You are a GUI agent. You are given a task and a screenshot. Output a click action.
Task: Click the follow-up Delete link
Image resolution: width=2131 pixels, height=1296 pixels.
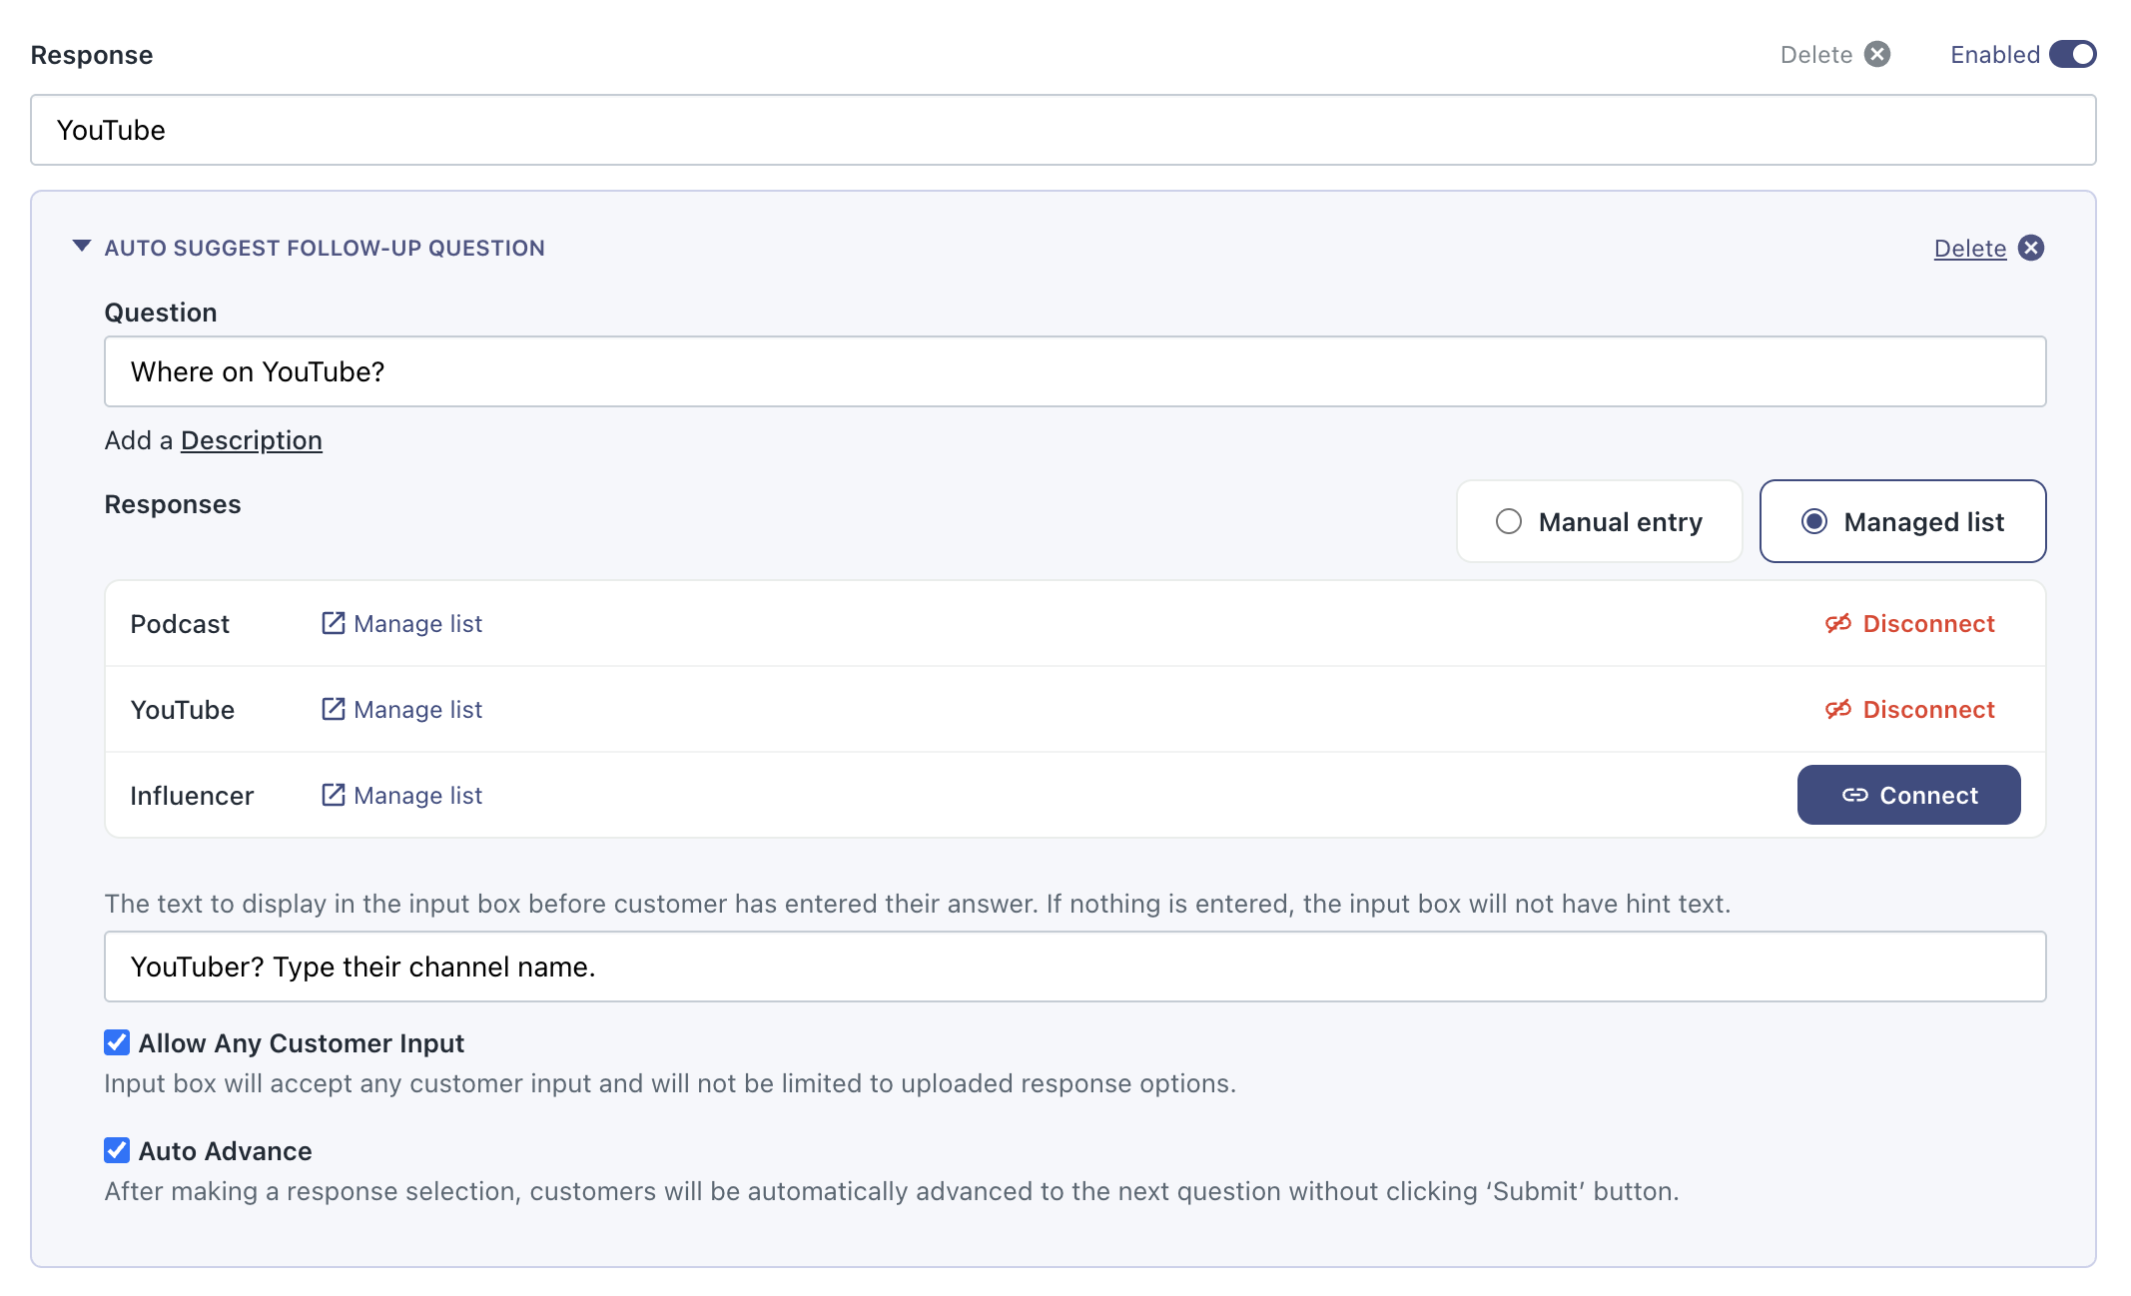[x=1970, y=248]
